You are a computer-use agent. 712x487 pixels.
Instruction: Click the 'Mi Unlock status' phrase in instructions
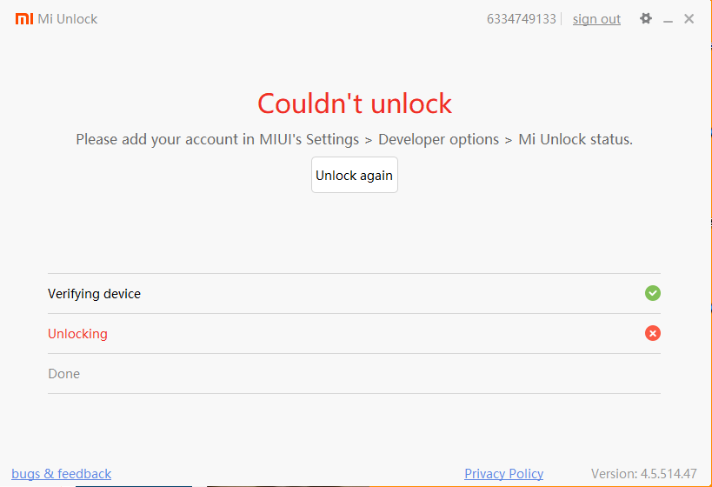coord(574,139)
